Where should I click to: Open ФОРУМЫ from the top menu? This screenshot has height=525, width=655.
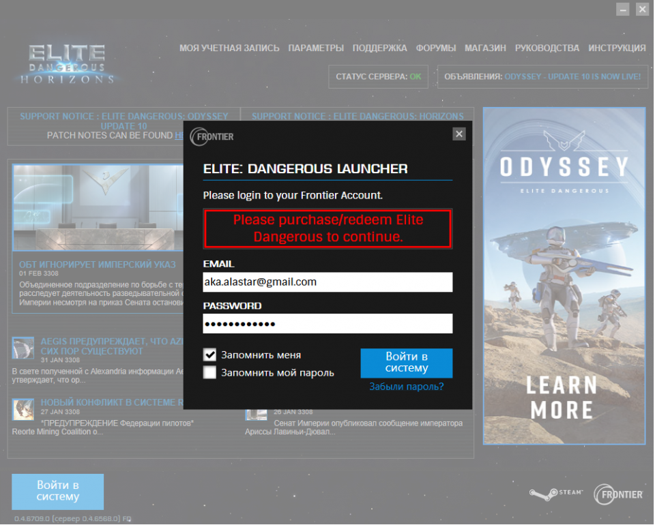click(436, 48)
